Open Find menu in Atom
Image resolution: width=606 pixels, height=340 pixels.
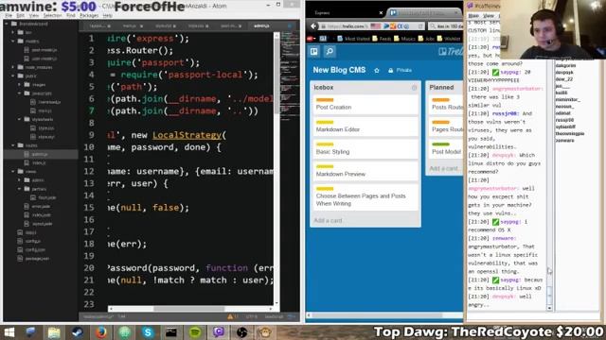point(71,15)
